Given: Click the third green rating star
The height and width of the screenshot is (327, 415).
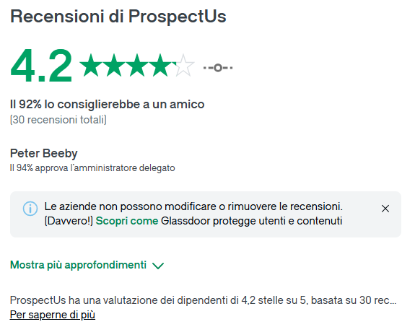Looking at the screenshot, I should 137,65.
